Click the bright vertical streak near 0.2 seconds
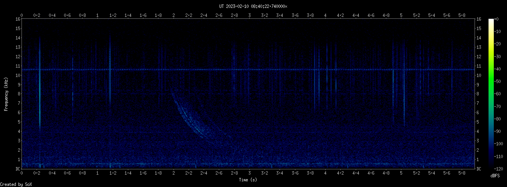 click(40, 94)
